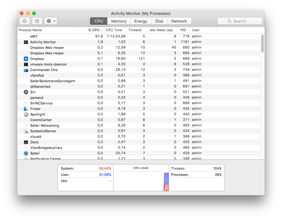Click PID 1161 cell
Viewport: 282px width, 220px height.
click(x=185, y=42)
